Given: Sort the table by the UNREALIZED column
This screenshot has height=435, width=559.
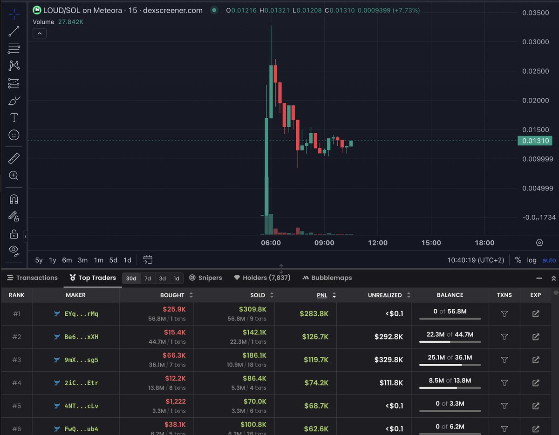Looking at the screenshot, I should tap(389, 295).
